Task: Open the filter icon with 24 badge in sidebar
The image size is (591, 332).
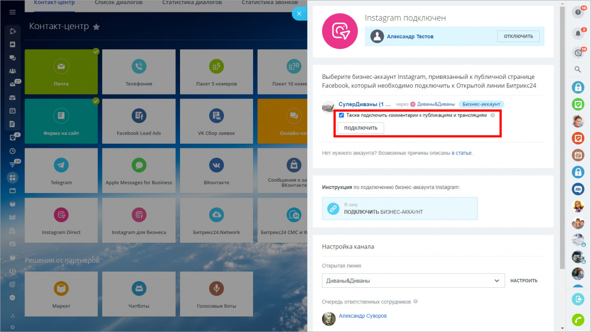Action: coord(12,164)
